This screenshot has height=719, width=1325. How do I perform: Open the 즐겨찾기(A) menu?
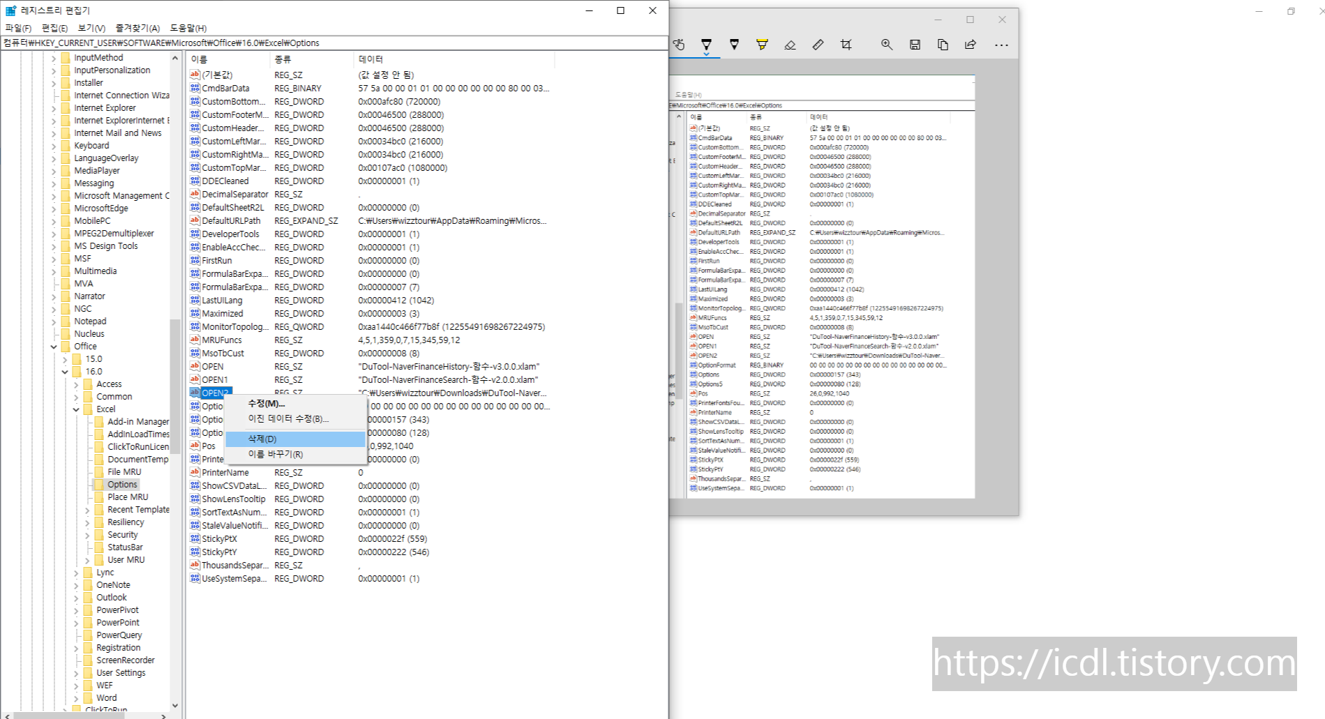(137, 28)
